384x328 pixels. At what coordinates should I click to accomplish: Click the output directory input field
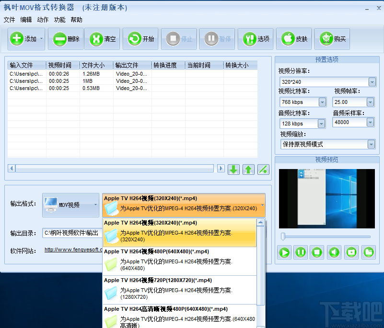click(72, 233)
